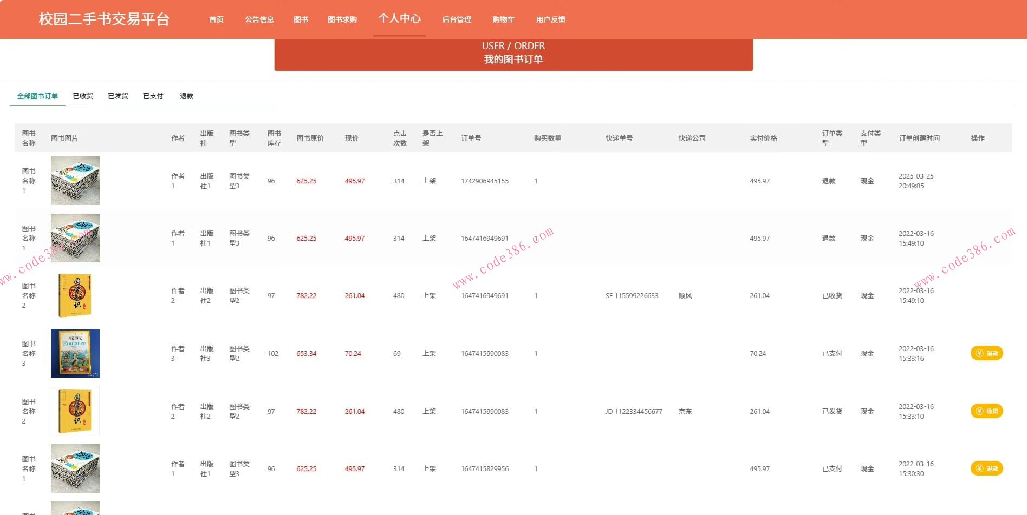This screenshot has width=1027, height=515.
Task: Click the 订单号 column header
Action: tap(471, 138)
